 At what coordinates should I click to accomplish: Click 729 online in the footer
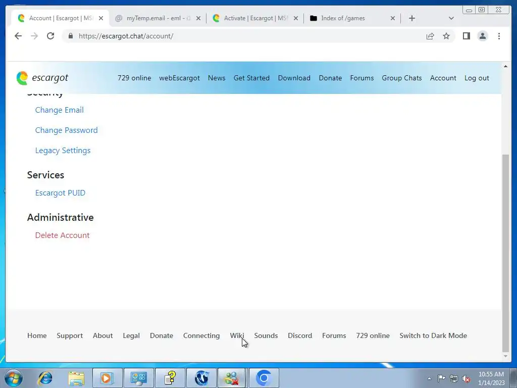373,335
